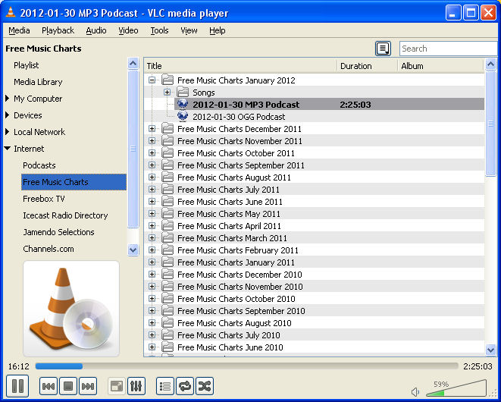Select Icecast Radio Directory in sidebar
The width and height of the screenshot is (501, 402).
65,215
